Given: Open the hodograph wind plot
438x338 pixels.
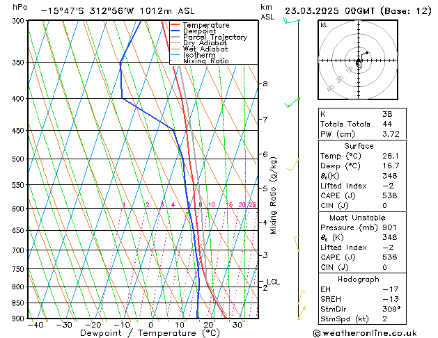Looking at the screenshot, I should point(358,60).
